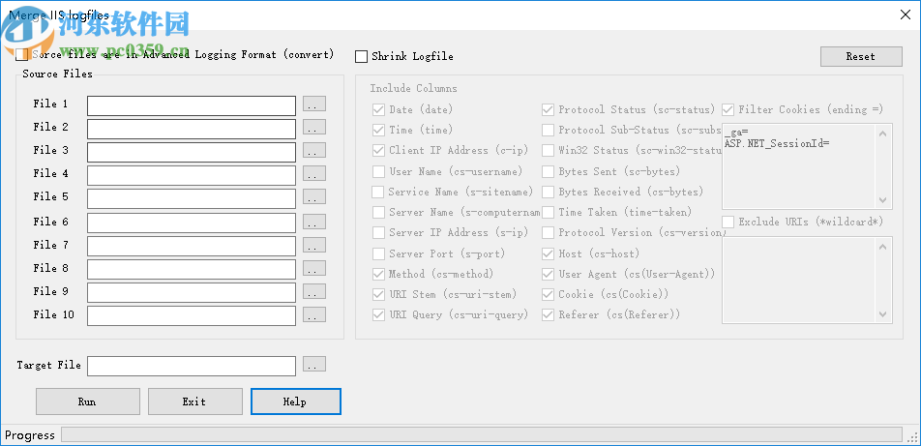Viewport: 921px width, 446px height.
Task: Toggle Client IP Address column checkbox
Action: [x=378, y=150]
